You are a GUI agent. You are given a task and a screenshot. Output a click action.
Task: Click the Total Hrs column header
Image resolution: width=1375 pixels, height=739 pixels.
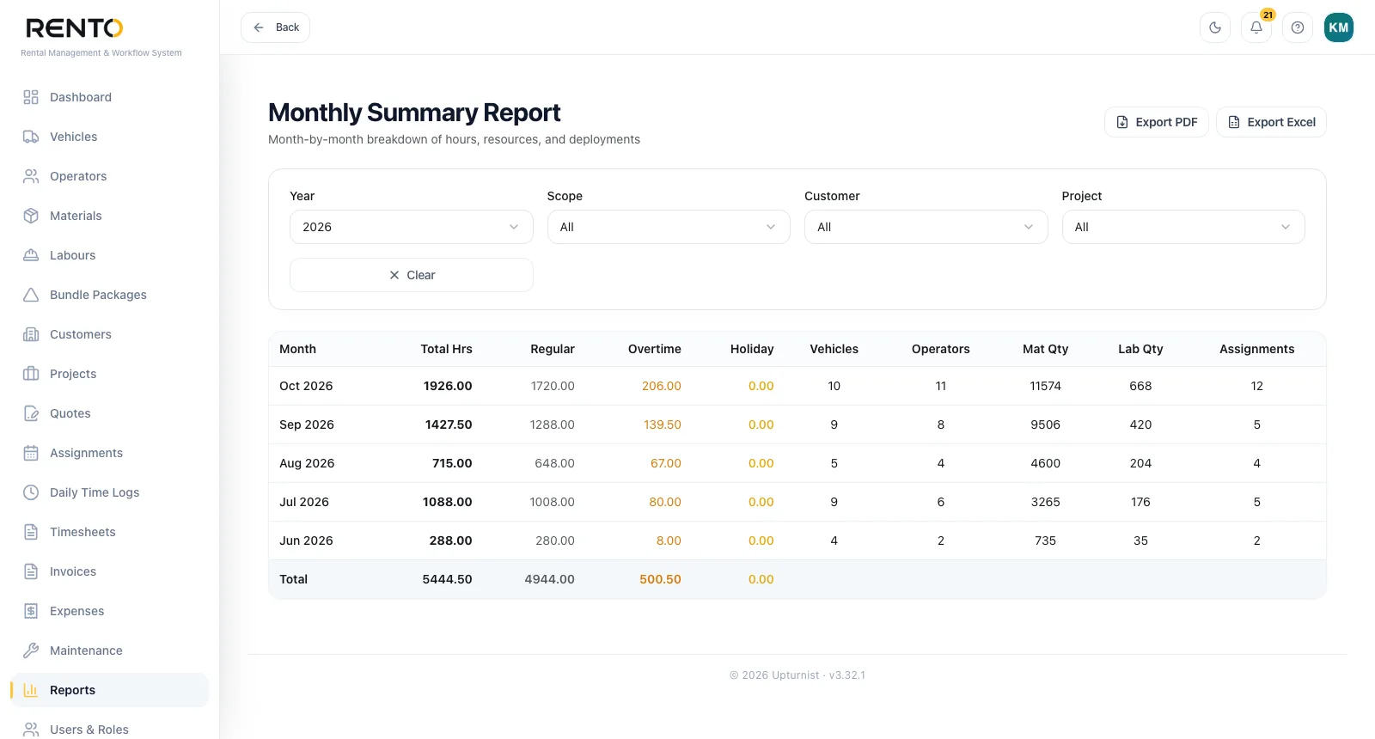[446, 349]
